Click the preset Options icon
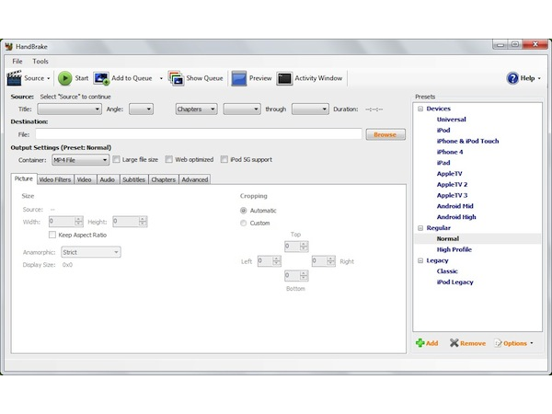 pos(498,343)
